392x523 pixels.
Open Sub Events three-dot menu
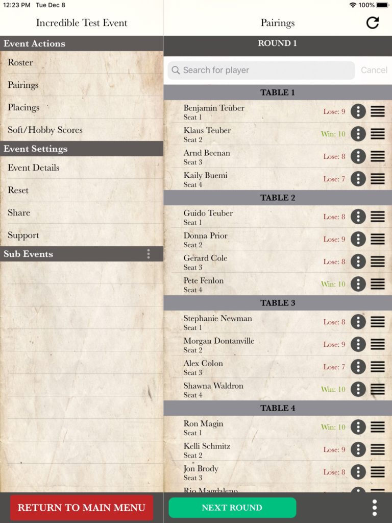(x=149, y=254)
